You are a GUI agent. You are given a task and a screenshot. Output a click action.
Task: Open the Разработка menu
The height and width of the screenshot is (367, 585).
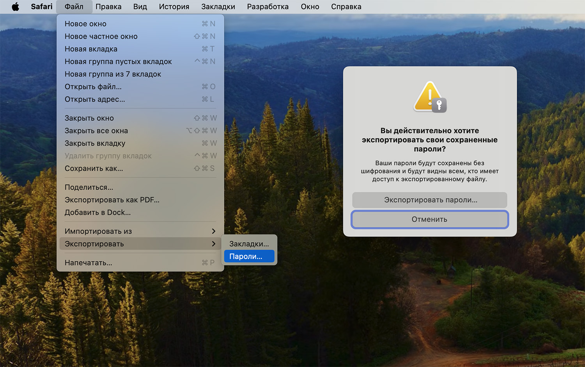pos(268,7)
